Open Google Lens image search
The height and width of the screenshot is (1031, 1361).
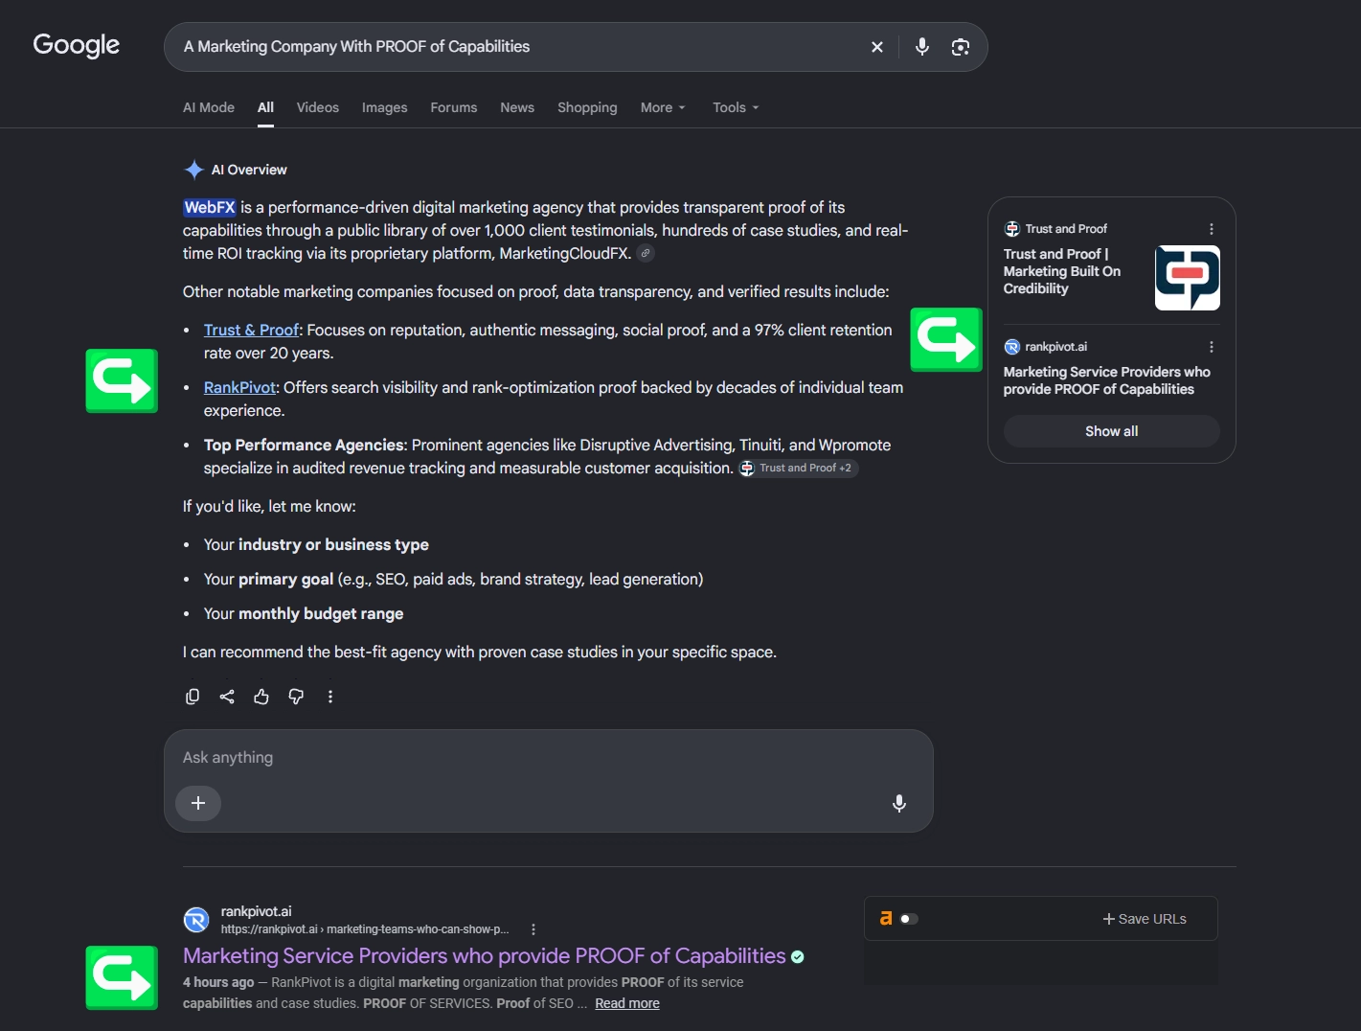[960, 47]
